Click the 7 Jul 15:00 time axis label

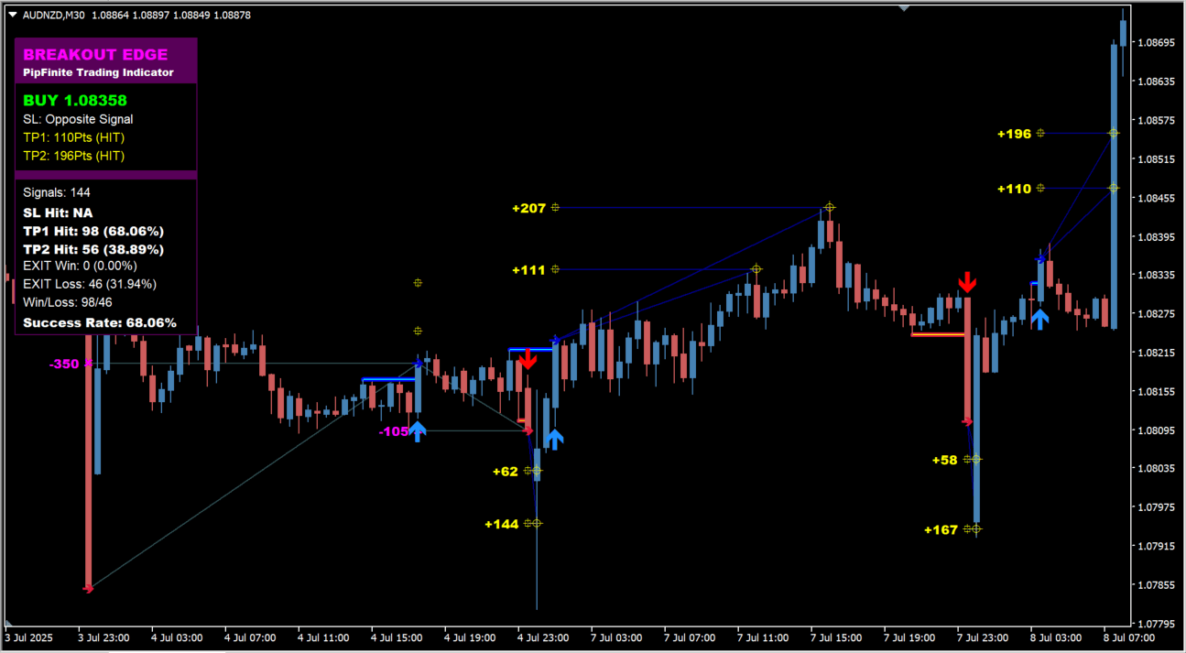click(x=836, y=637)
